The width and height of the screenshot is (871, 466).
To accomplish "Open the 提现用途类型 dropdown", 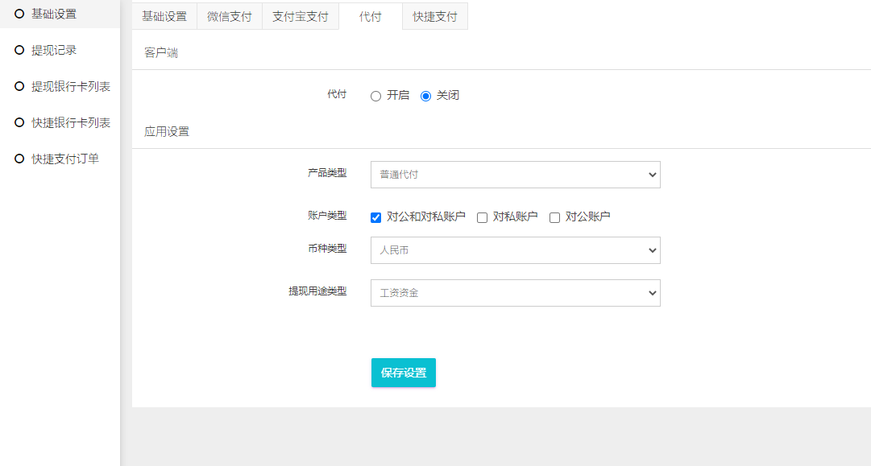I will pyautogui.click(x=516, y=293).
